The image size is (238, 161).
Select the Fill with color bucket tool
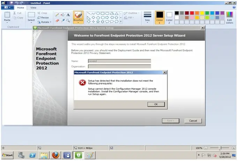coord(62,15)
